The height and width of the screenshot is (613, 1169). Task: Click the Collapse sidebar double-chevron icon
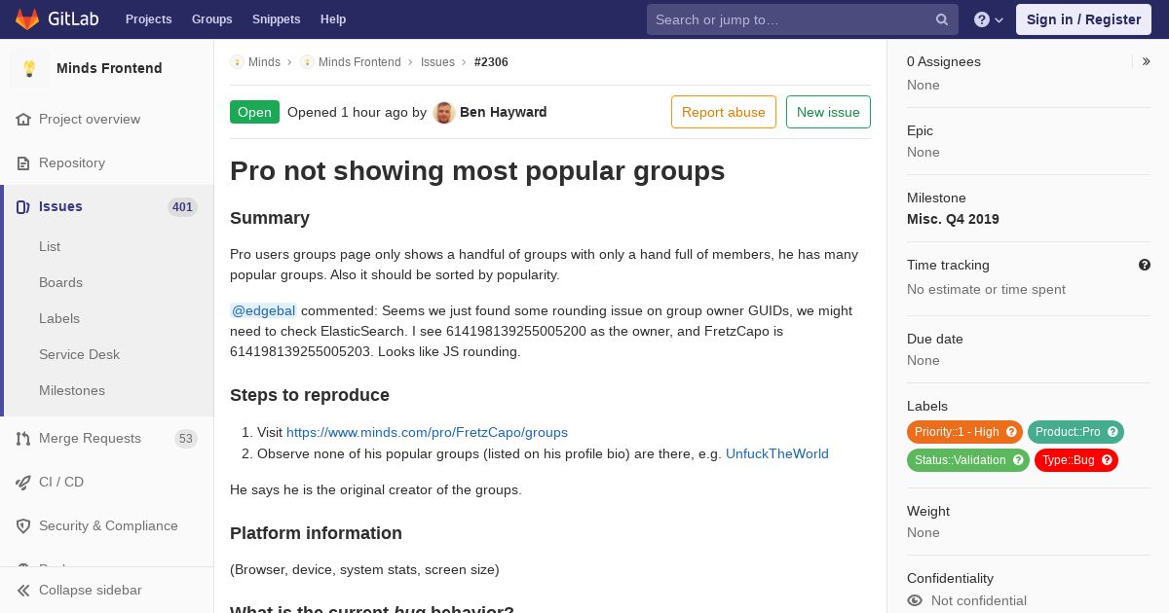point(23,590)
